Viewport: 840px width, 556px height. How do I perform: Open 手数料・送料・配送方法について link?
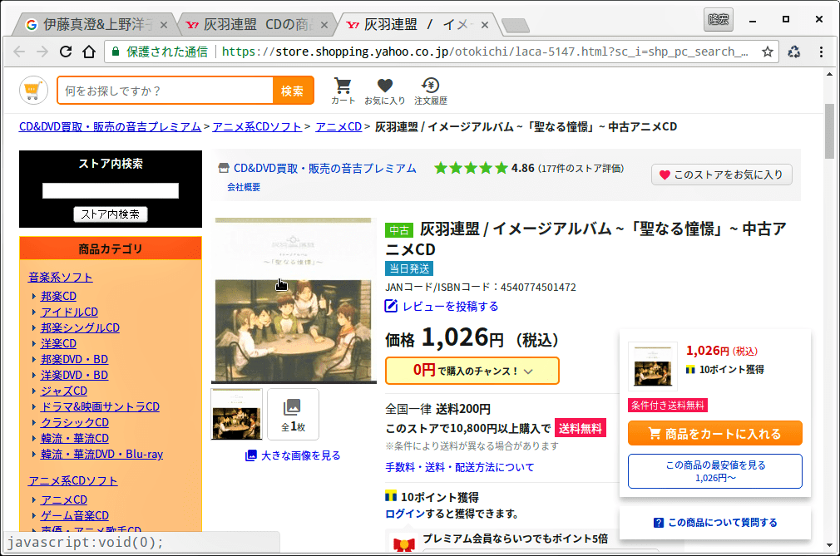pyautogui.click(x=460, y=467)
